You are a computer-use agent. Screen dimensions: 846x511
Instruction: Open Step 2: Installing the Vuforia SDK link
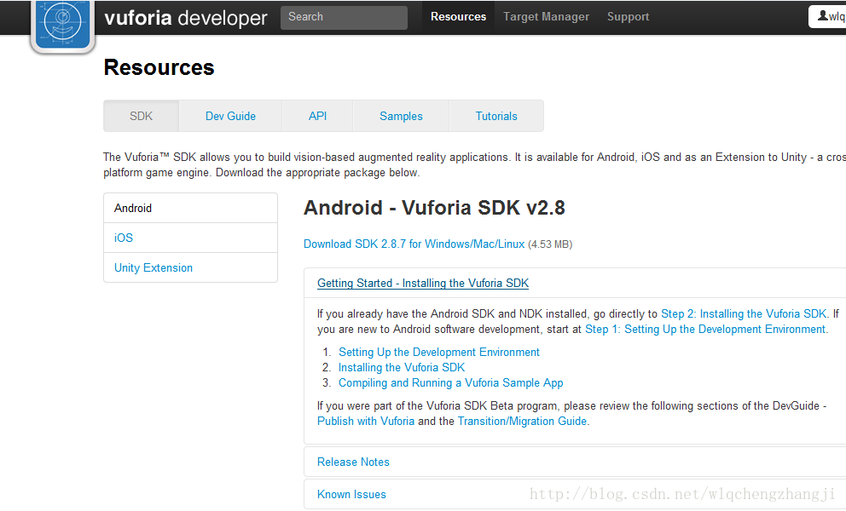pyautogui.click(x=744, y=313)
